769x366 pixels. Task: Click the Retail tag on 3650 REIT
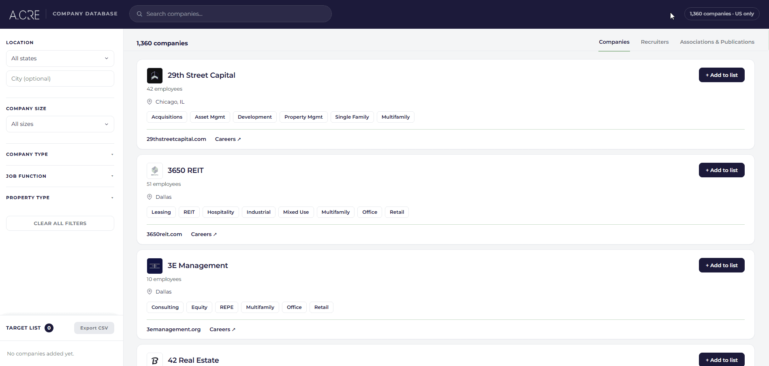[x=397, y=212]
